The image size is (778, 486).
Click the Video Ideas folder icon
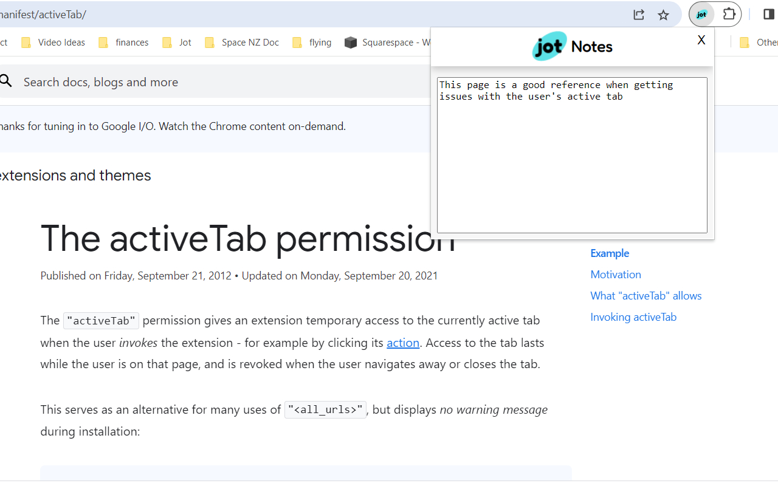pos(26,42)
